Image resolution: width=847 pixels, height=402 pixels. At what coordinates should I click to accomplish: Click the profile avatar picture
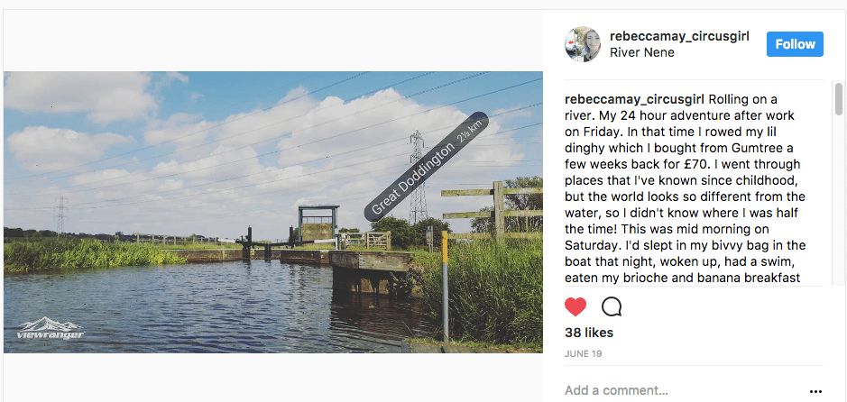[583, 44]
